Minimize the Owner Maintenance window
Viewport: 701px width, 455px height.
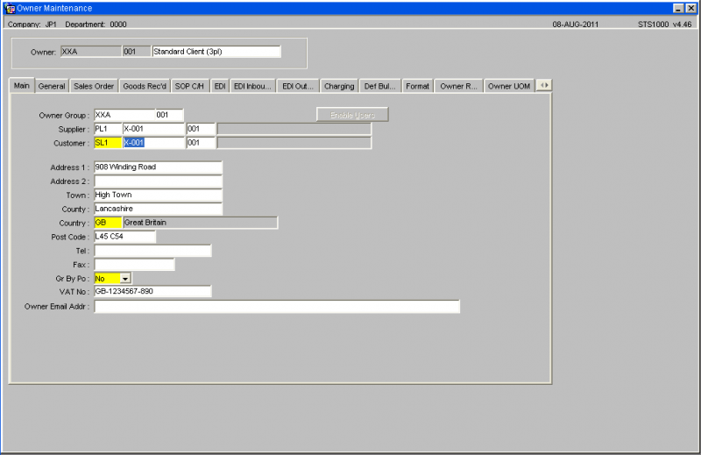click(x=678, y=8)
